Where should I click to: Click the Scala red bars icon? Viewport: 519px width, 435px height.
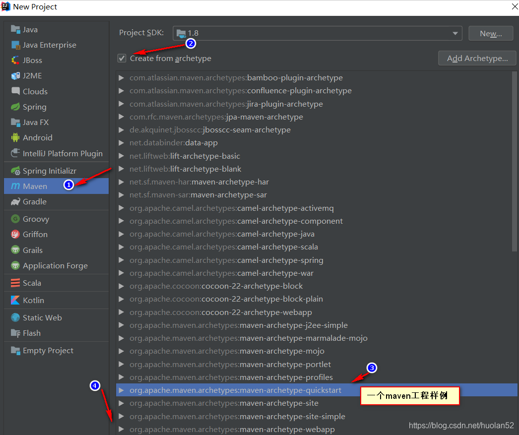coord(15,283)
